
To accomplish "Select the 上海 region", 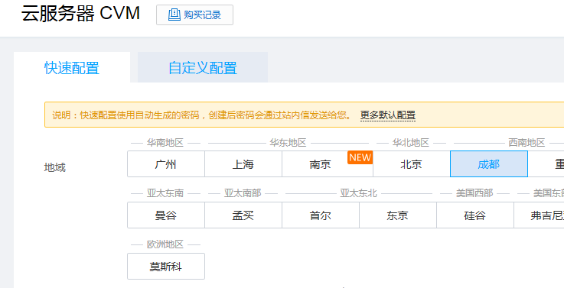I will 243,164.
